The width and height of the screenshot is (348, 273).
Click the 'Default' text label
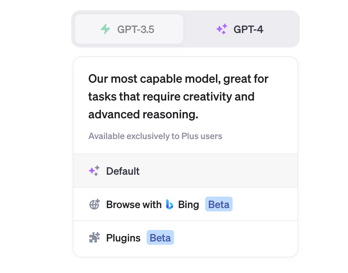[123, 171]
